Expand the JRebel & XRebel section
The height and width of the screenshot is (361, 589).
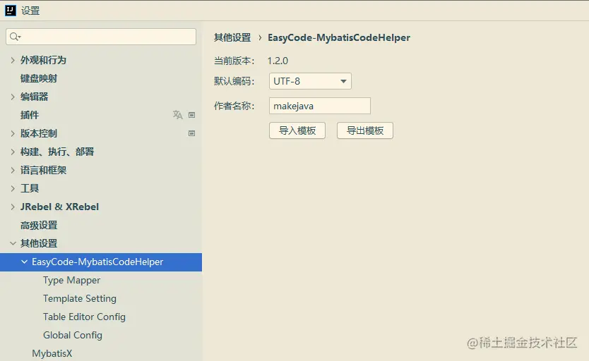pyautogui.click(x=13, y=207)
